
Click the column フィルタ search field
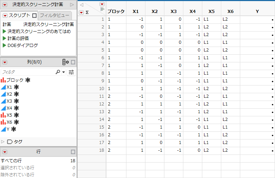[28, 72]
